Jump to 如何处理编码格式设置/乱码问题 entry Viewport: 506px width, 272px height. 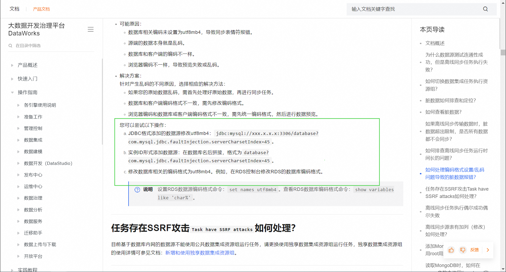click(x=455, y=174)
